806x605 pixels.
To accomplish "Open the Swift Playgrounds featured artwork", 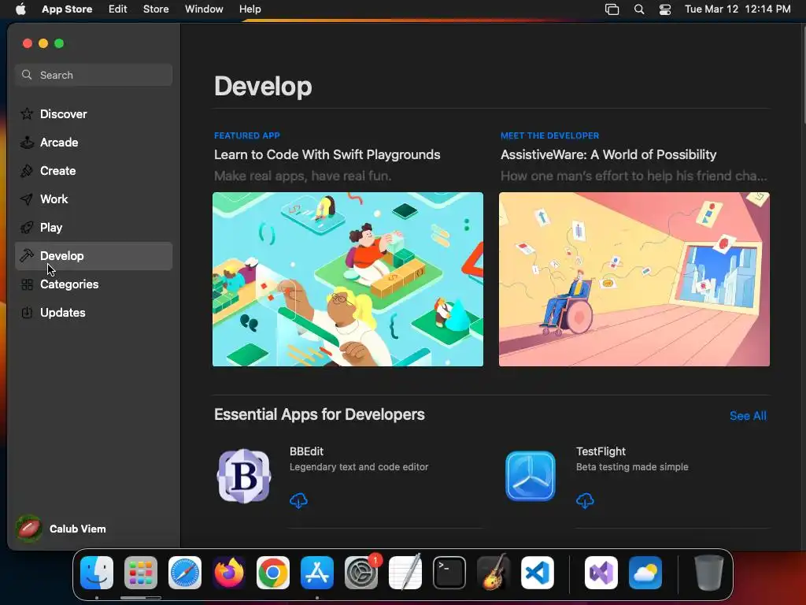I will (347, 280).
